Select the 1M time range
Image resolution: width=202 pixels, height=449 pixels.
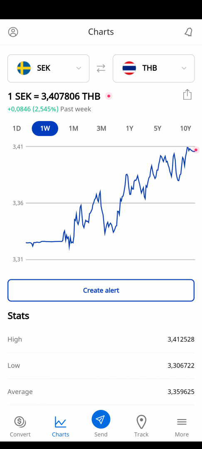pyautogui.click(x=73, y=128)
